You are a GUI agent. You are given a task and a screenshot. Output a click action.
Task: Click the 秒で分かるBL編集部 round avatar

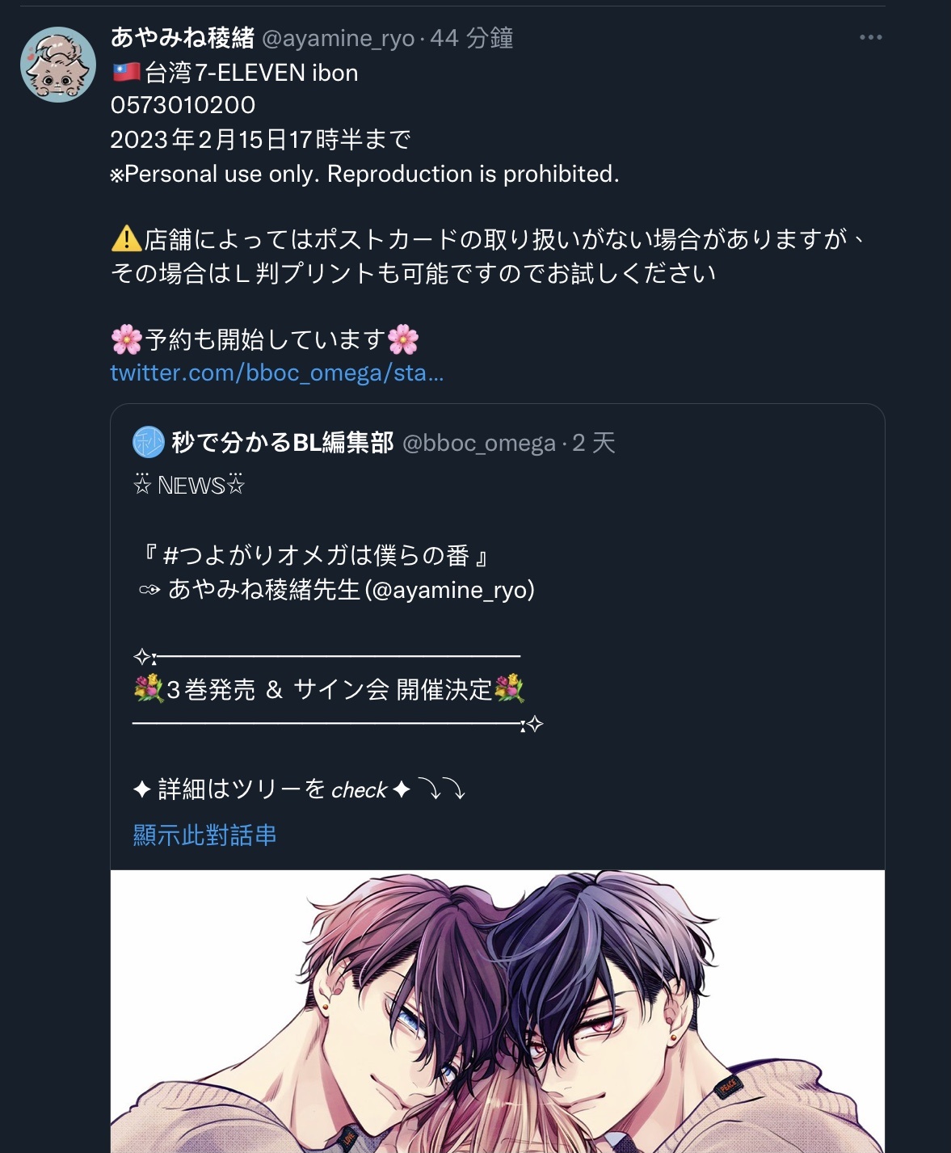(149, 443)
